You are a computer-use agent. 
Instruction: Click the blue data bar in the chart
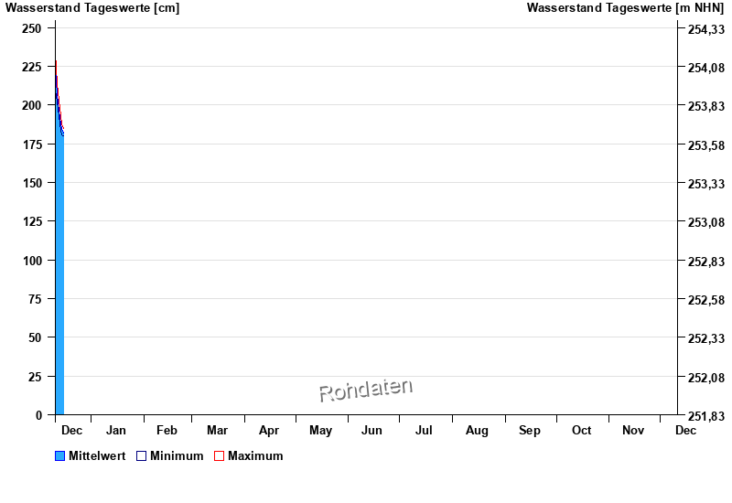click(x=59, y=293)
